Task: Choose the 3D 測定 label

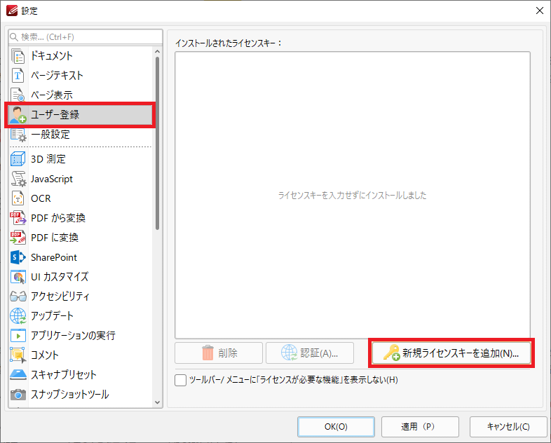Action: click(x=48, y=159)
